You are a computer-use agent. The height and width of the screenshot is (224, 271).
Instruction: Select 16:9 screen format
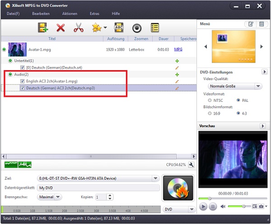[x=210, y=114]
